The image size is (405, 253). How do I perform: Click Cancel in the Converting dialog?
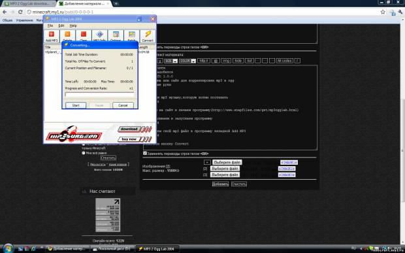[123, 105]
